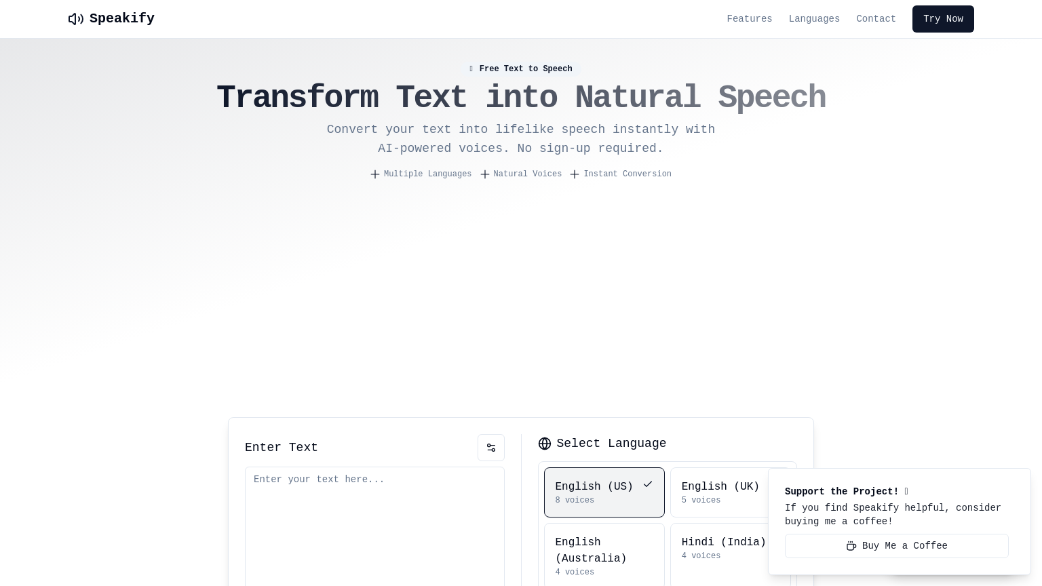1042x586 pixels.
Task: Click the Transform Text into Natural Speech headline
Action: pyautogui.click(x=521, y=98)
